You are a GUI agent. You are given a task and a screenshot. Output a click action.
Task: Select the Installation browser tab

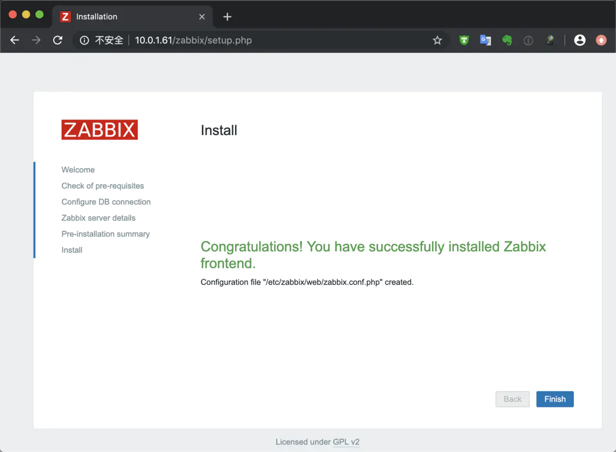[132, 16]
